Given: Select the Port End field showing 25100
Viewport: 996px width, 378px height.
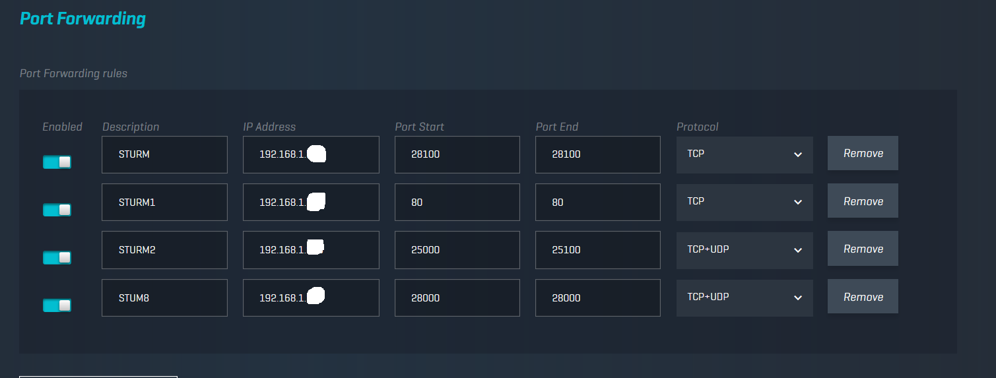Looking at the screenshot, I should pyautogui.click(x=597, y=250).
